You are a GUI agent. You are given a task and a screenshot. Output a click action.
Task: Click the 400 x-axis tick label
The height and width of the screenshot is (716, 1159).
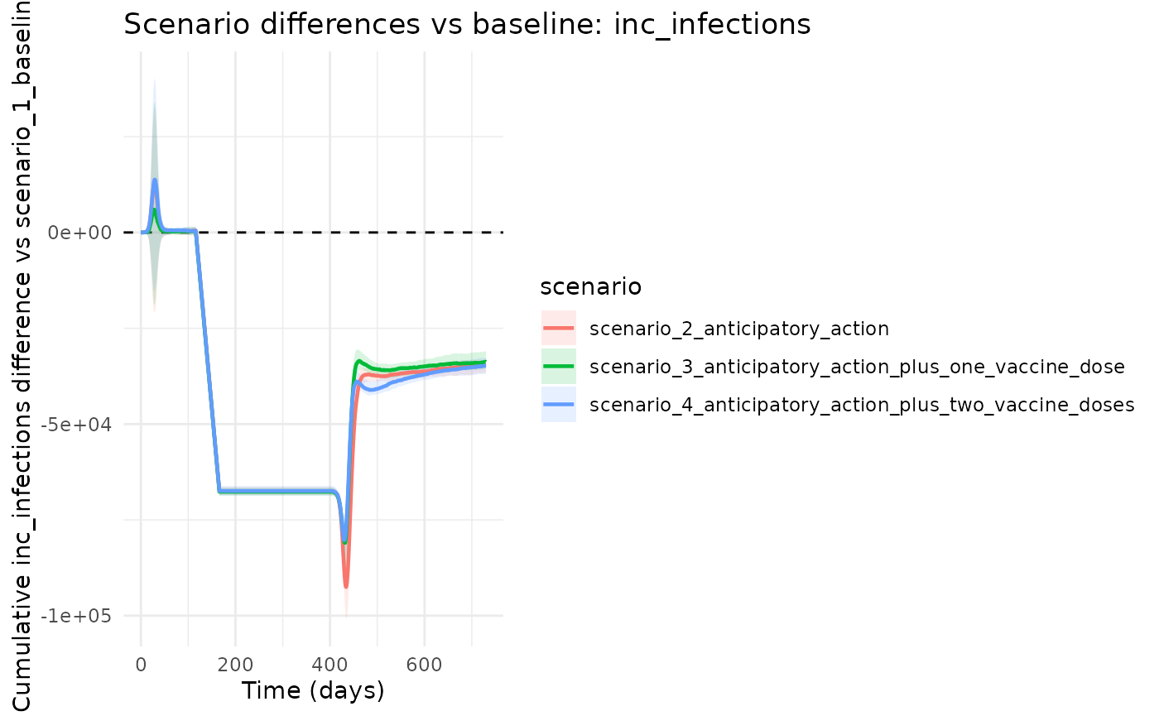point(330,664)
